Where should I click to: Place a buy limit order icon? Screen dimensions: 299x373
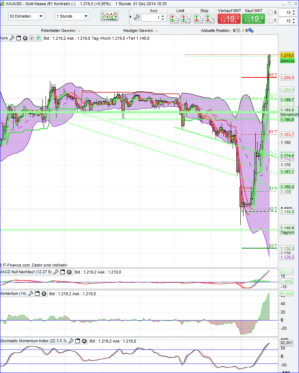[174, 18]
